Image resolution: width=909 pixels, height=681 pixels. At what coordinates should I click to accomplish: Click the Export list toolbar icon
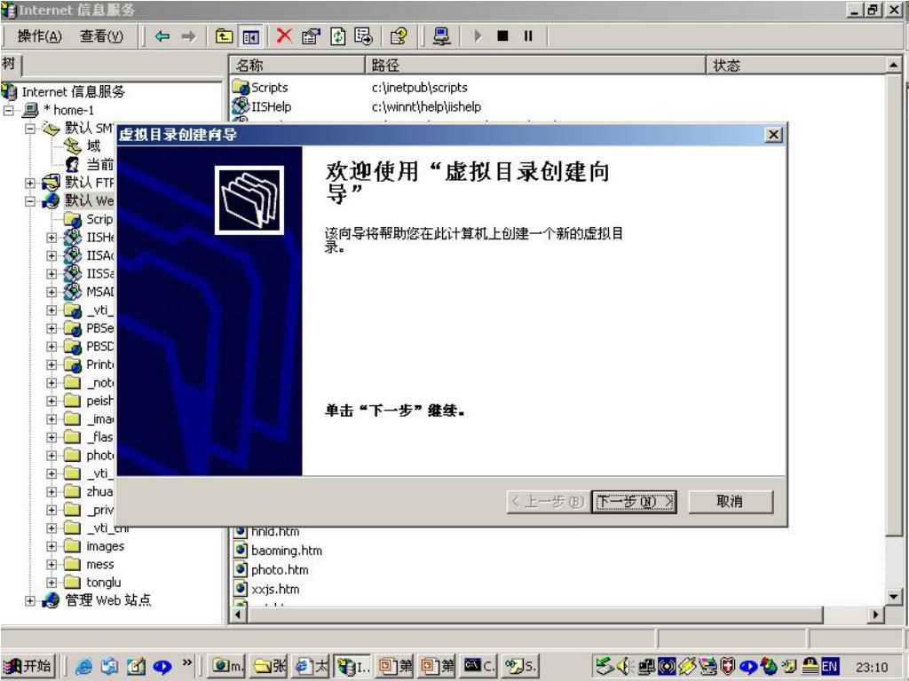click(x=363, y=36)
